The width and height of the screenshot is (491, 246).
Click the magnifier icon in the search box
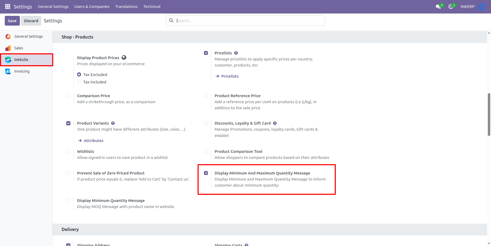171,21
